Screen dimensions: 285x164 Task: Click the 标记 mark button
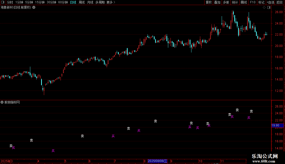pyautogui.click(x=261, y=2)
